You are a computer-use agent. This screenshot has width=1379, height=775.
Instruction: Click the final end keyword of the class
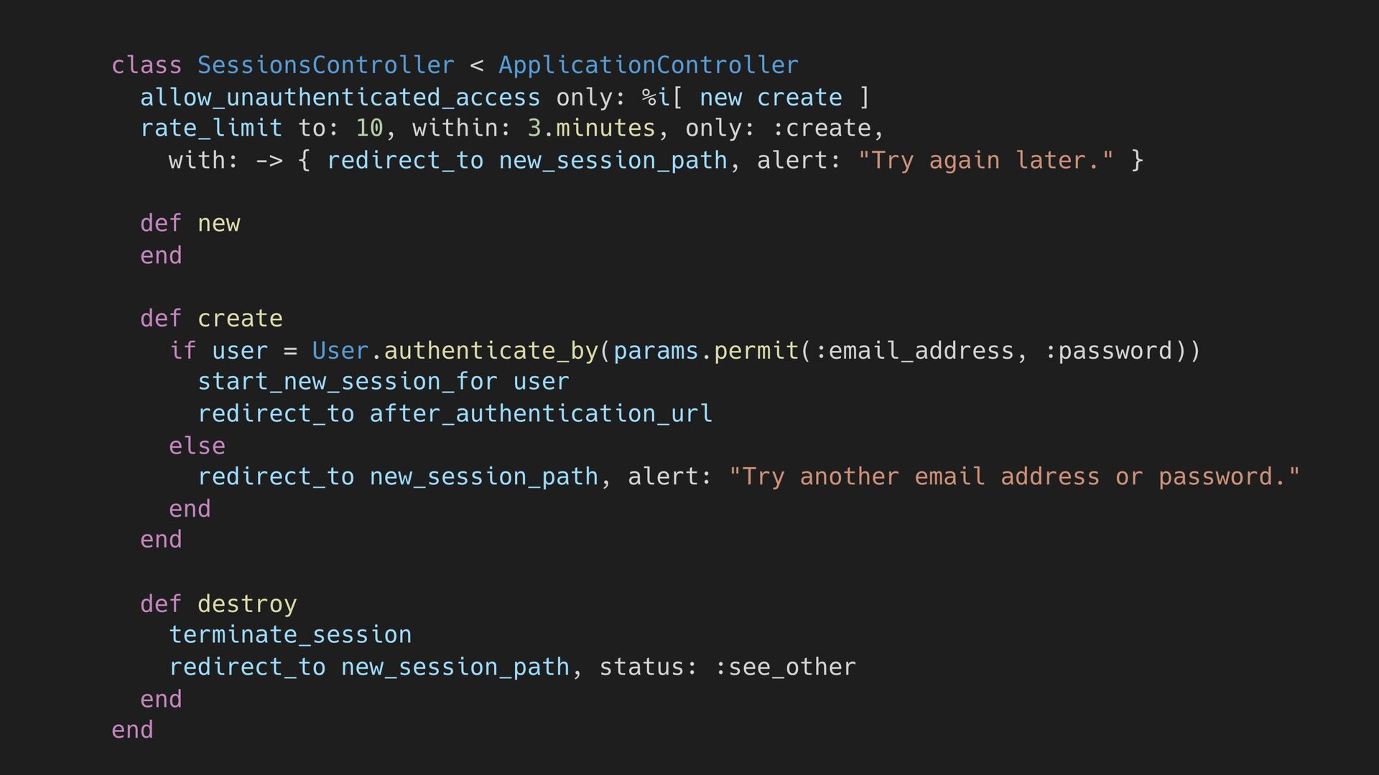point(132,731)
